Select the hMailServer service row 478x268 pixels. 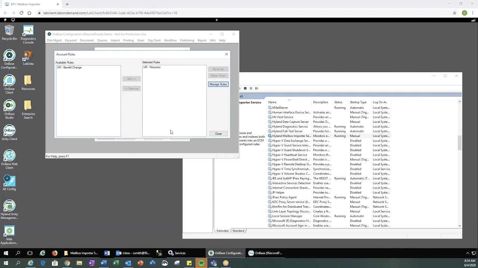[329, 108]
